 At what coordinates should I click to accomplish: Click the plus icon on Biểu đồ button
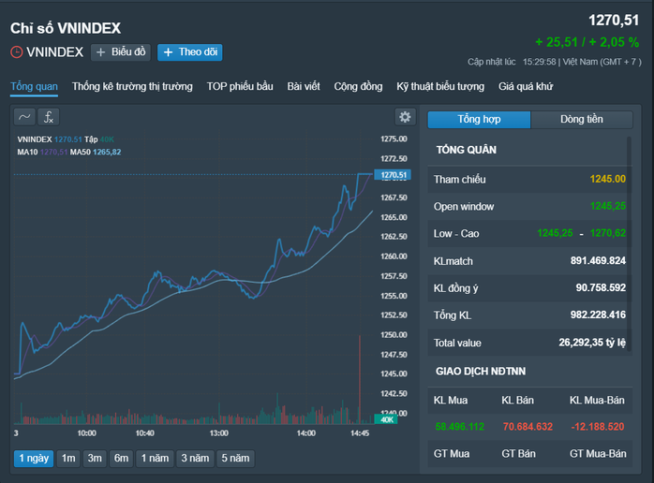point(100,52)
